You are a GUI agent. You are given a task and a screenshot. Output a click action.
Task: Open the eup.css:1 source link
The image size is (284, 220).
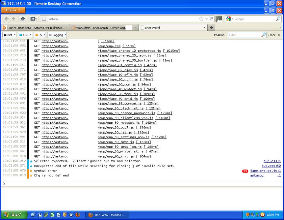[x=272, y=161]
